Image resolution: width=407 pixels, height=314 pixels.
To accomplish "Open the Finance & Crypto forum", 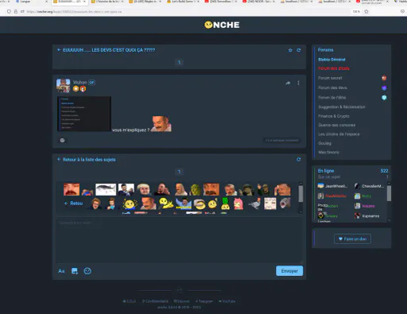I will [334, 116].
